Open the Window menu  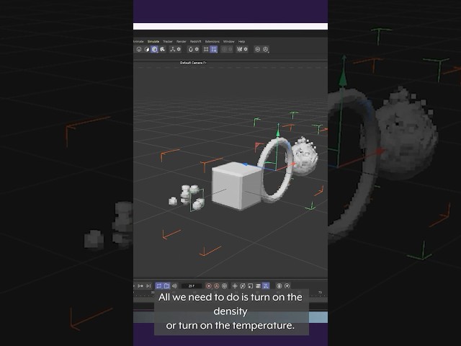point(229,42)
